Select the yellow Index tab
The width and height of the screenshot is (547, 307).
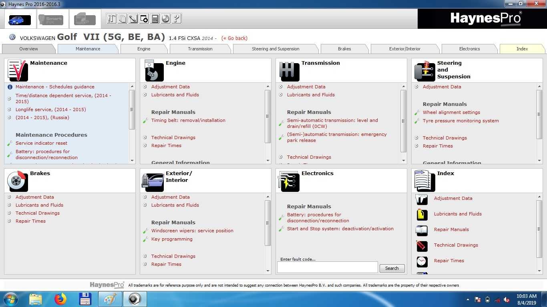point(522,49)
